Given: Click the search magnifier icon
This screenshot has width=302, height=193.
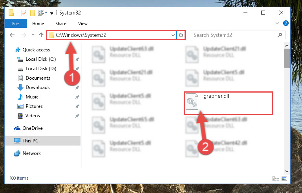Looking at the screenshot, I should pos(280,35).
